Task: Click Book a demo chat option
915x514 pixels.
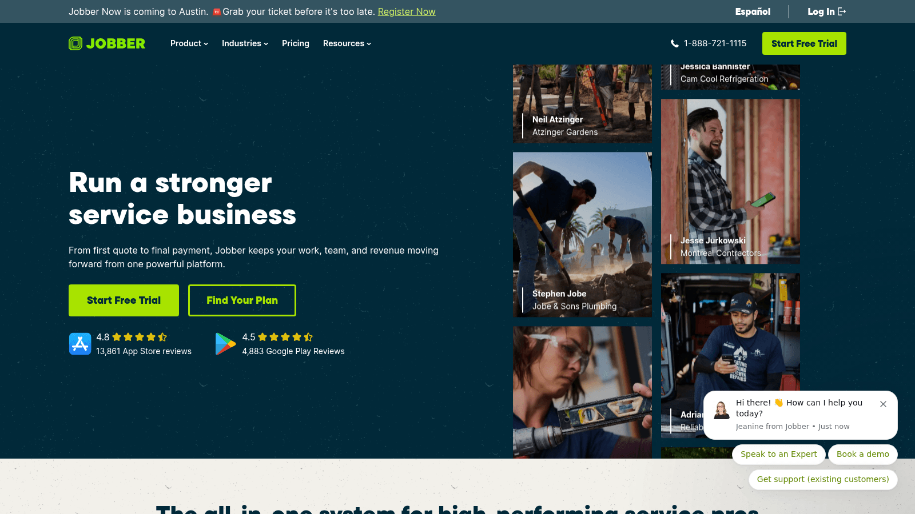Action: (x=863, y=454)
